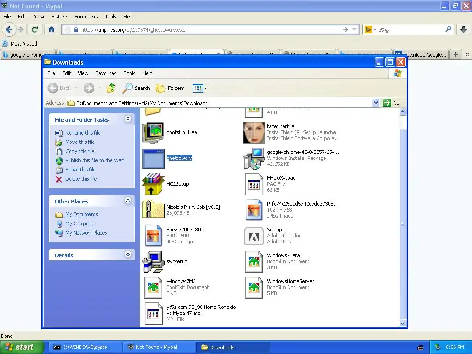
Task: Click the Mypal URL address field
Action: point(211,29)
